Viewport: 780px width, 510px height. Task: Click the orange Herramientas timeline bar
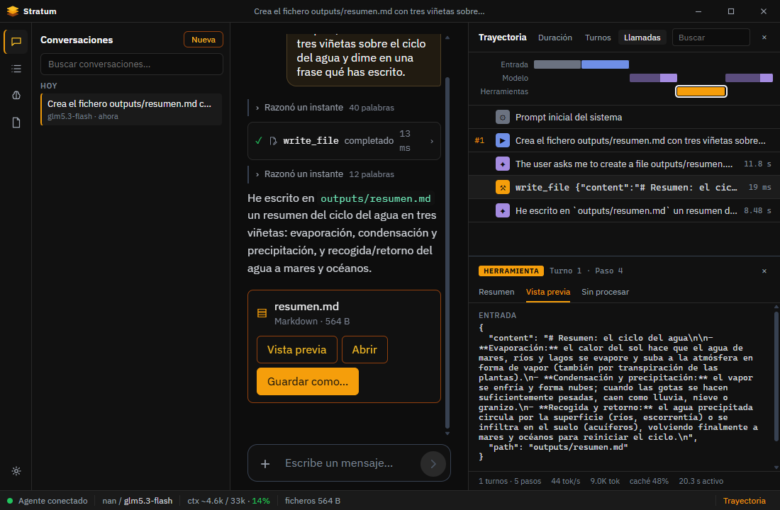[701, 91]
